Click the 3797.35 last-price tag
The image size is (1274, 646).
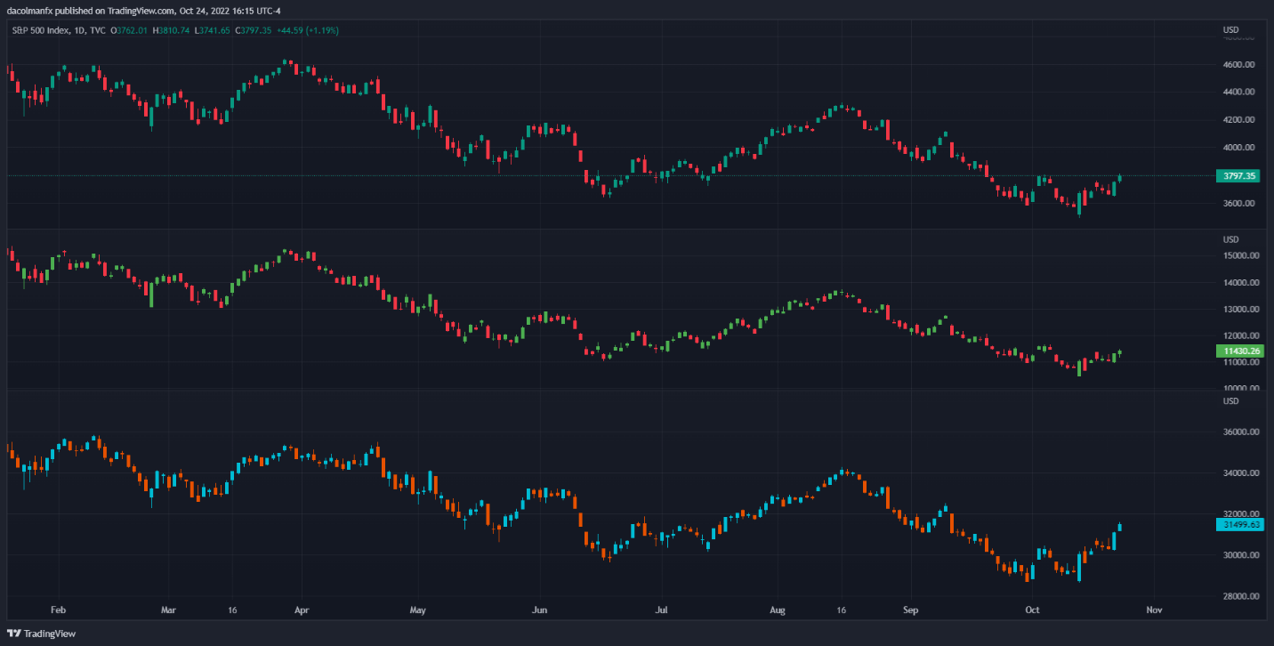point(1239,176)
